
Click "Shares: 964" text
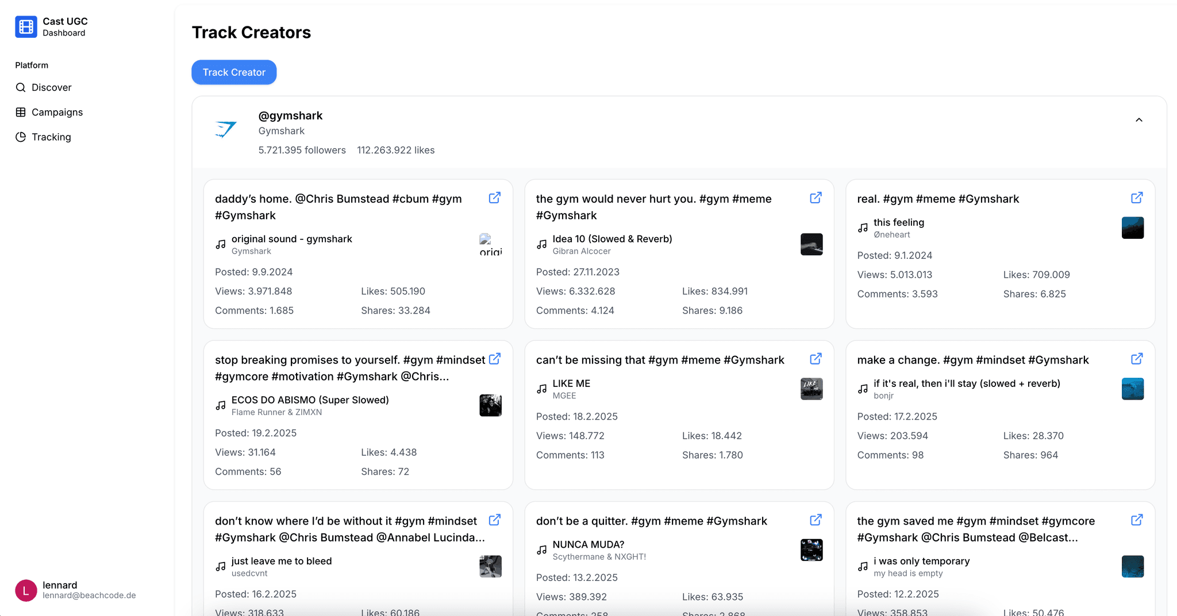(1030, 455)
